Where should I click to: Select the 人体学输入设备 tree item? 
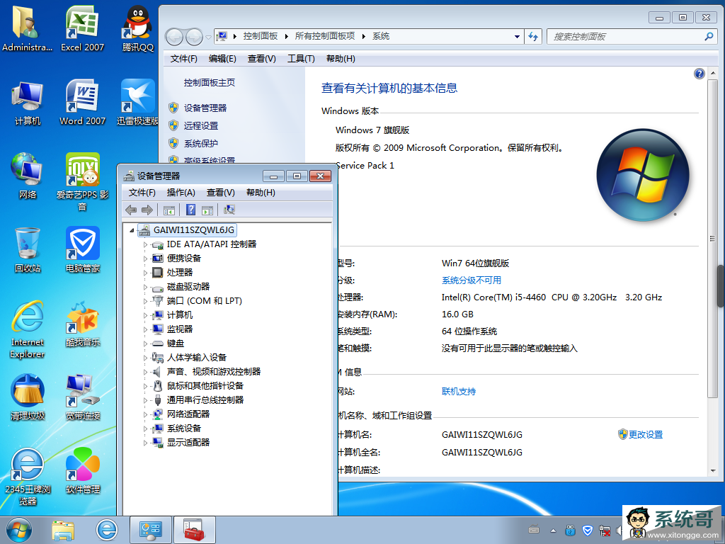point(197,358)
